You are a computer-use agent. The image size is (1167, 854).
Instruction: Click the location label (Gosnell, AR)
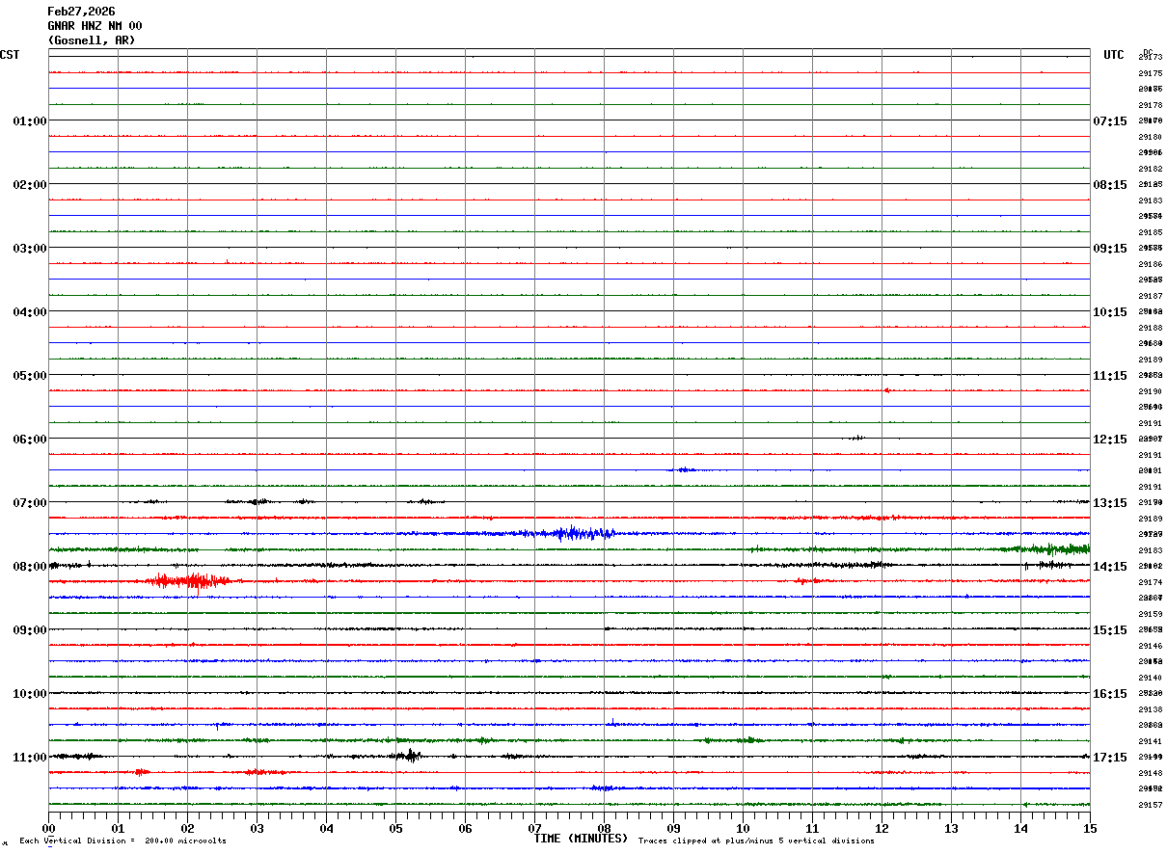click(x=92, y=40)
